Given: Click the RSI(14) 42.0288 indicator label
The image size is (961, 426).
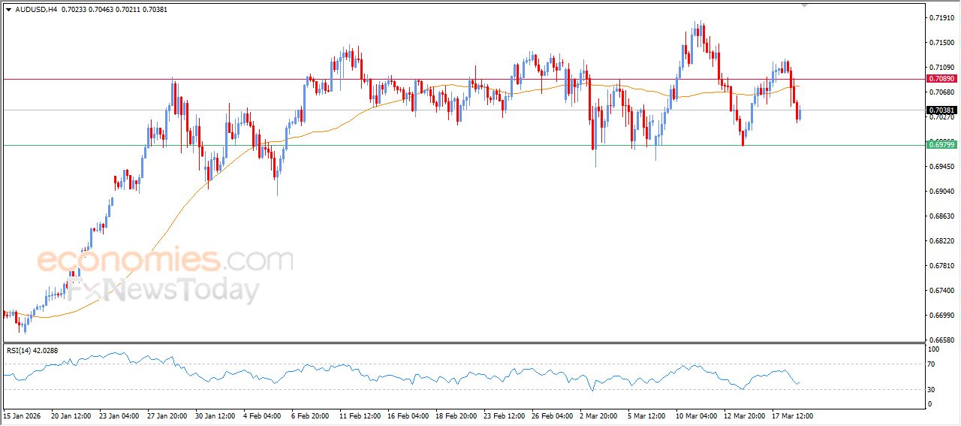Looking at the screenshot, I should coord(32,350).
